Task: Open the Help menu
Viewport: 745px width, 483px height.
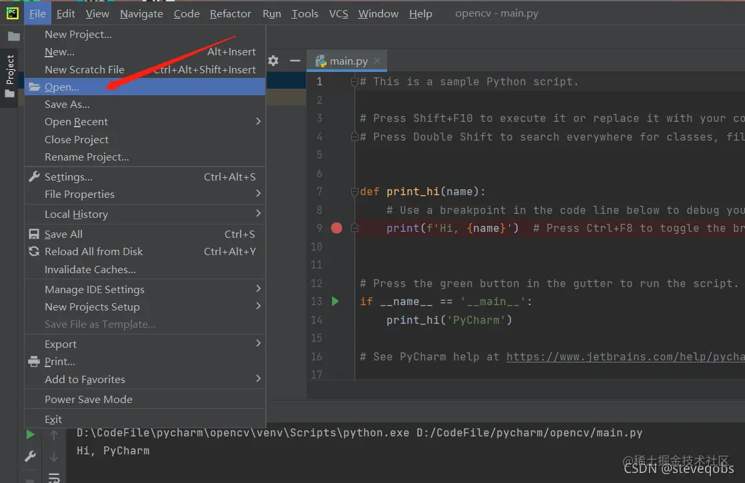Action: (420, 13)
